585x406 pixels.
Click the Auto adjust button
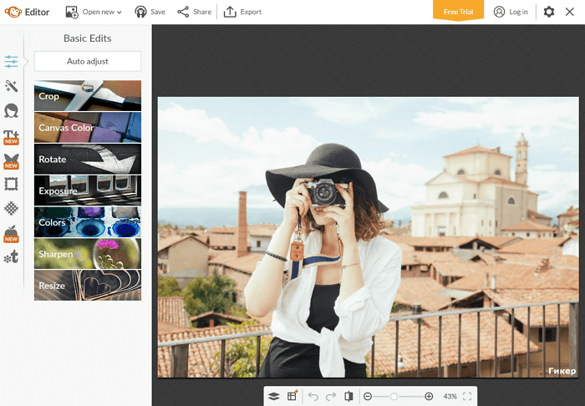tap(88, 61)
